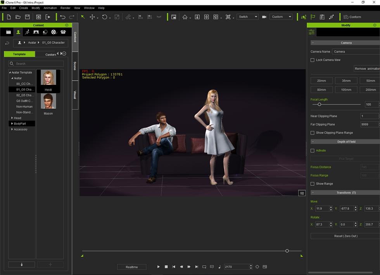This screenshot has height=275, width=380.
Task: Open the Switch camera dropdown
Action: [x=247, y=17]
